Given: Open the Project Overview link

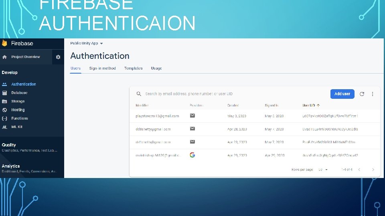Looking at the screenshot, I should (x=26, y=57).
